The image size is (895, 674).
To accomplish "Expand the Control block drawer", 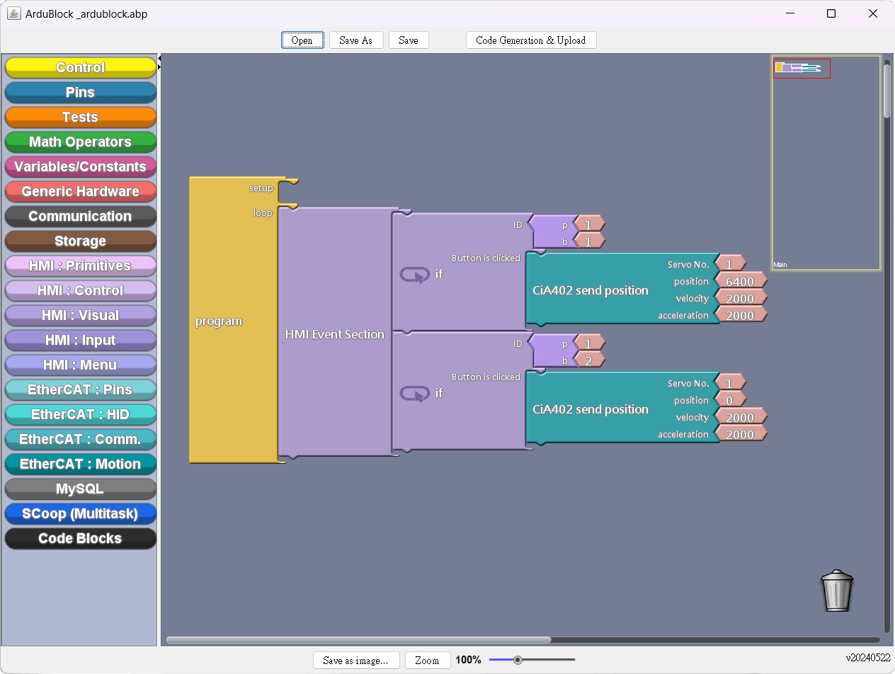I will [80, 67].
